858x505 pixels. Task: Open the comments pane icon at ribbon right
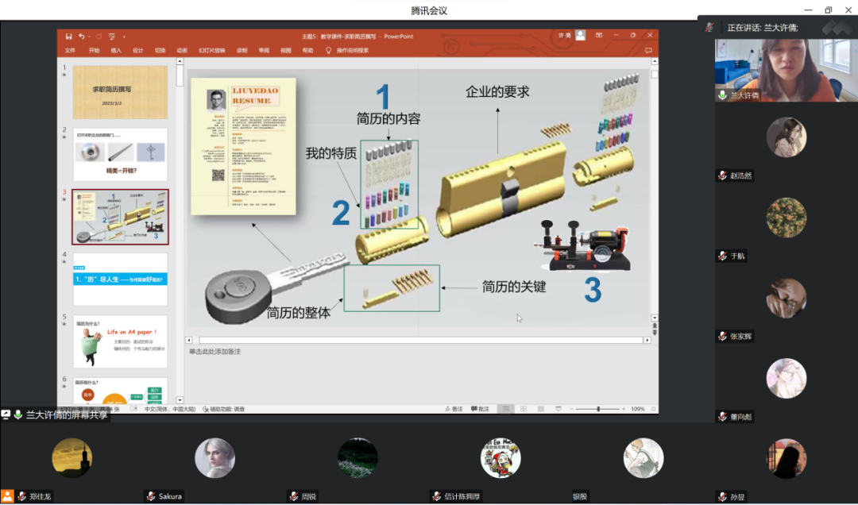click(648, 50)
